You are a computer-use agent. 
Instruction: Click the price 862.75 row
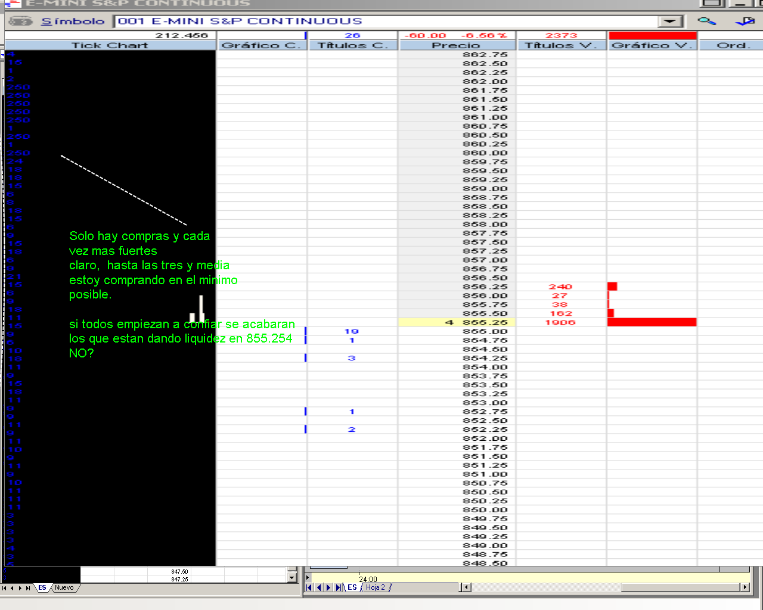tap(485, 55)
